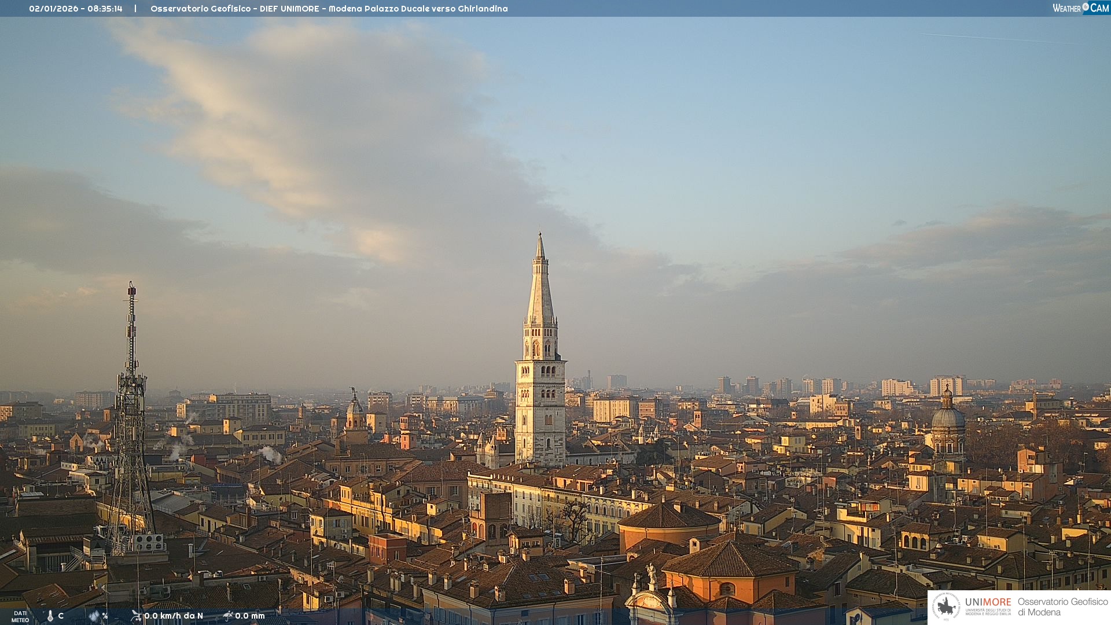The width and height of the screenshot is (1111, 625).
Task: Click the 0.0 km/h da N wind reading
Action: pos(174,616)
